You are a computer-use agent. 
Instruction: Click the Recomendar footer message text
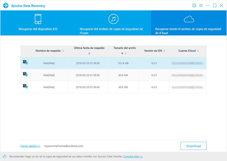click(66, 156)
